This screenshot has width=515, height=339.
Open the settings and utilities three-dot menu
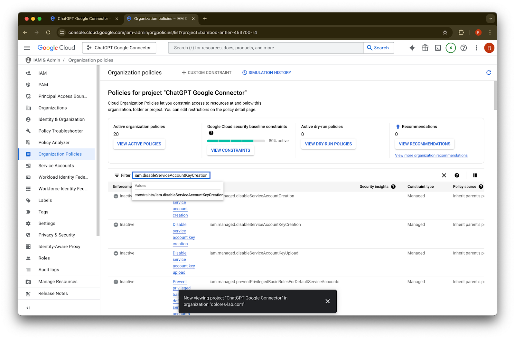click(x=476, y=48)
